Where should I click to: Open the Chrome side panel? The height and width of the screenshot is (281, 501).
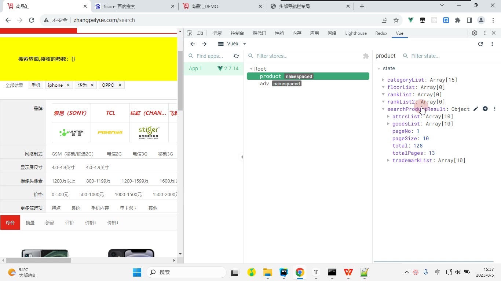coord(469,20)
